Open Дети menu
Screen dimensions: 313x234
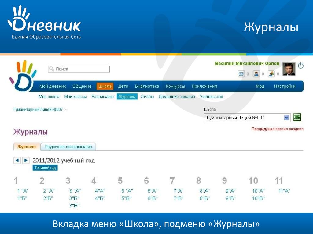coord(123,86)
